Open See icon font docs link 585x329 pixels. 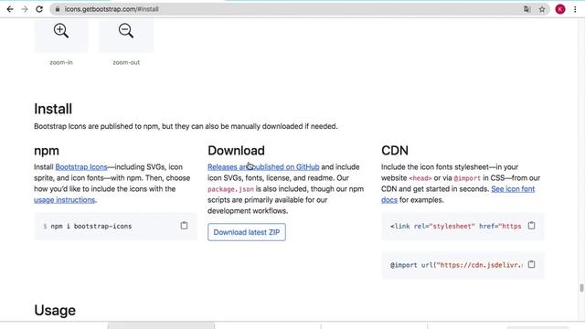pos(513,189)
